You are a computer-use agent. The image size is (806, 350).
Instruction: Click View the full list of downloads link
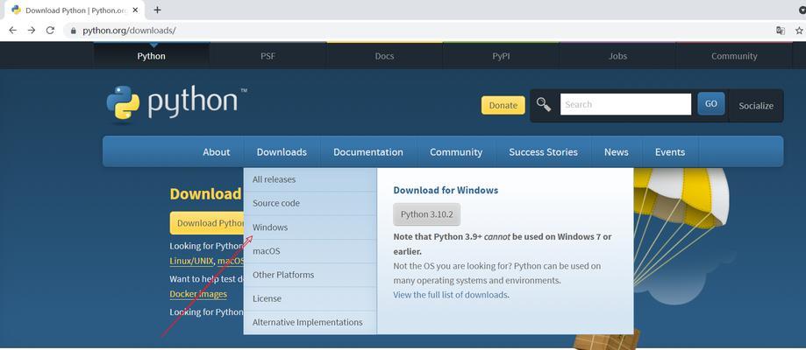[x=450, y=295]
